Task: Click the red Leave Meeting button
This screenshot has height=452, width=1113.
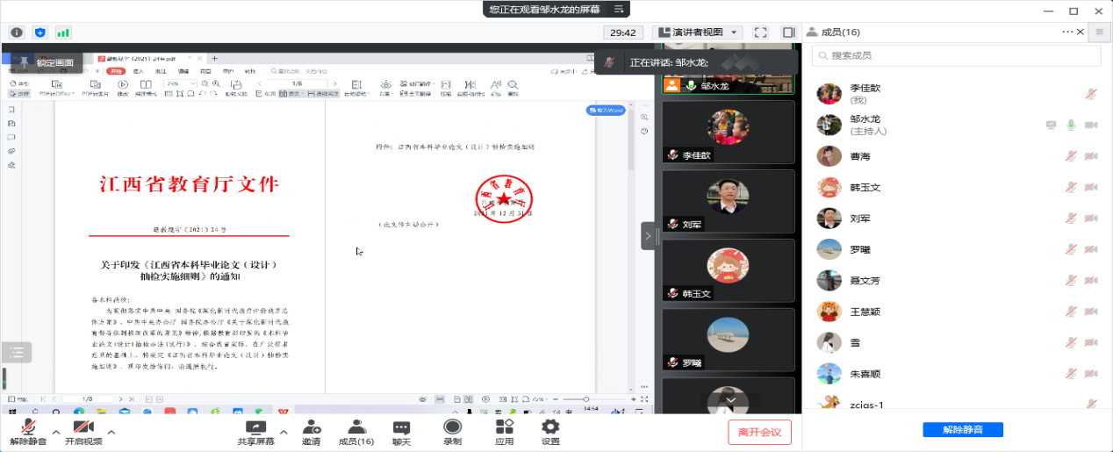Action: click(x=759, y=432)
